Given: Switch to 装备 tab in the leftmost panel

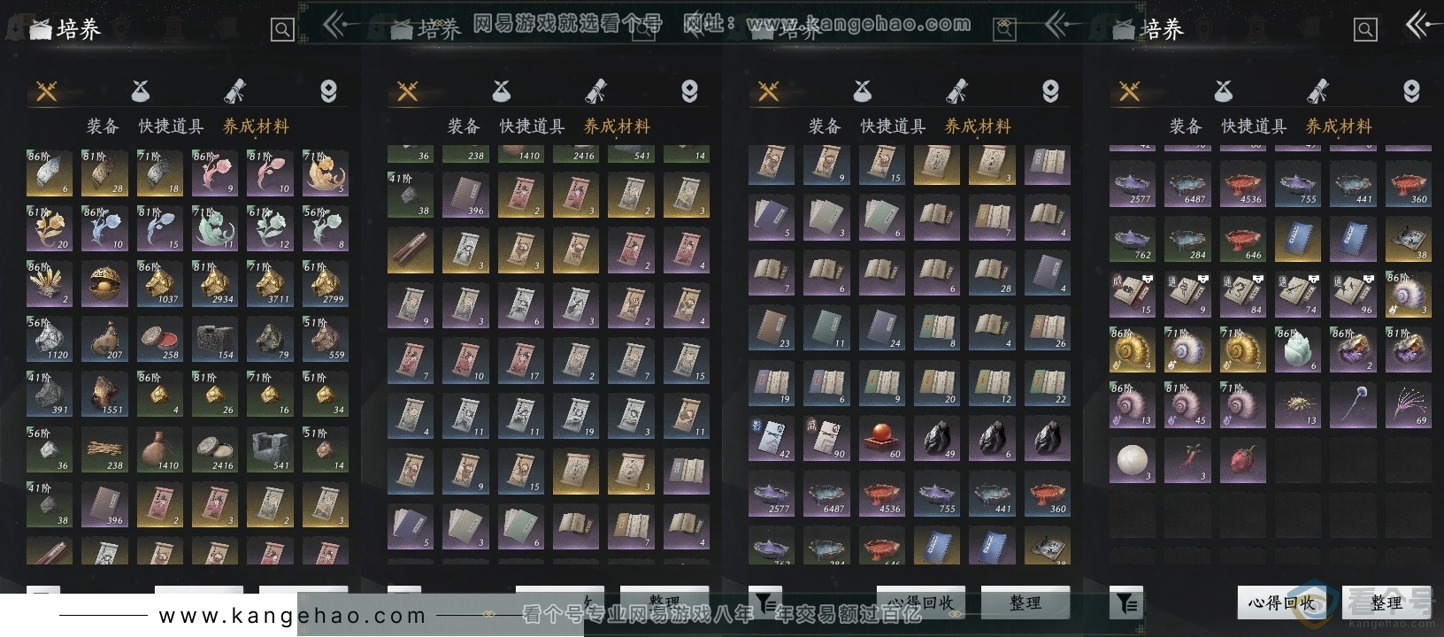Looking at the screenshot, I should 103,127.
